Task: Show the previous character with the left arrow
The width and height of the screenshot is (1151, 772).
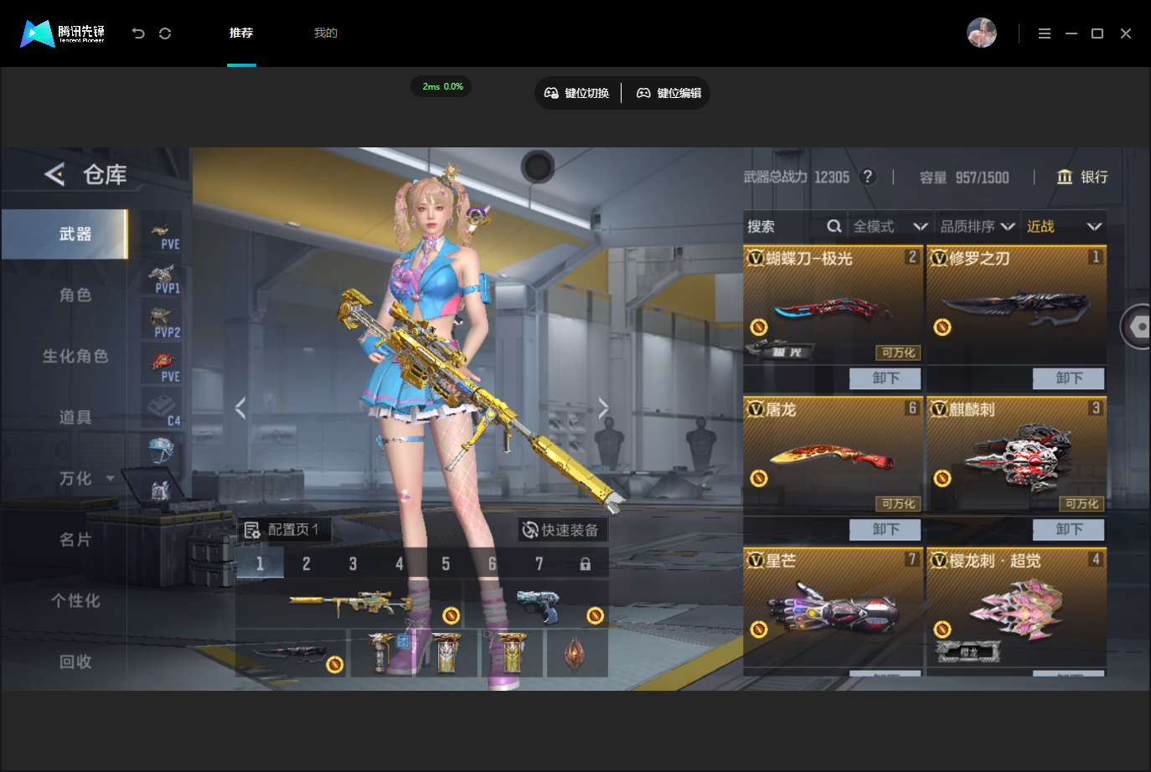Action: click(240, 408)
